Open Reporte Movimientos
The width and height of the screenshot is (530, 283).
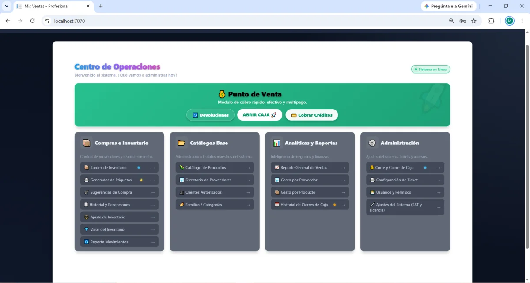(119, 242)
